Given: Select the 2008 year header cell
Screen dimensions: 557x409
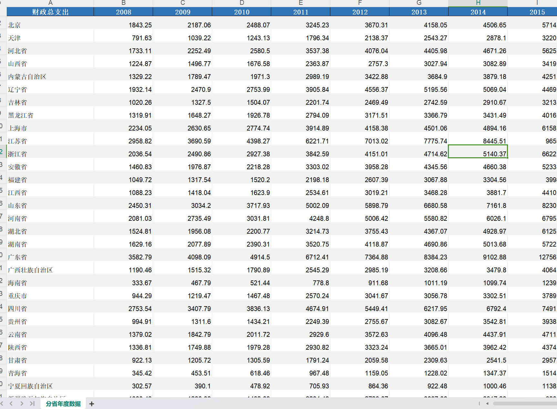Looking at the screenshot, I should click(x=123, y=12).
